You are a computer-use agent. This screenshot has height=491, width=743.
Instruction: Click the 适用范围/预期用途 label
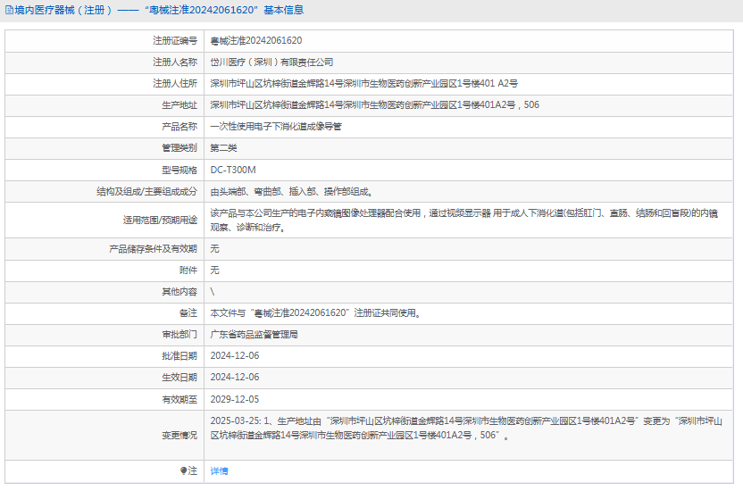tap(160, 221)
